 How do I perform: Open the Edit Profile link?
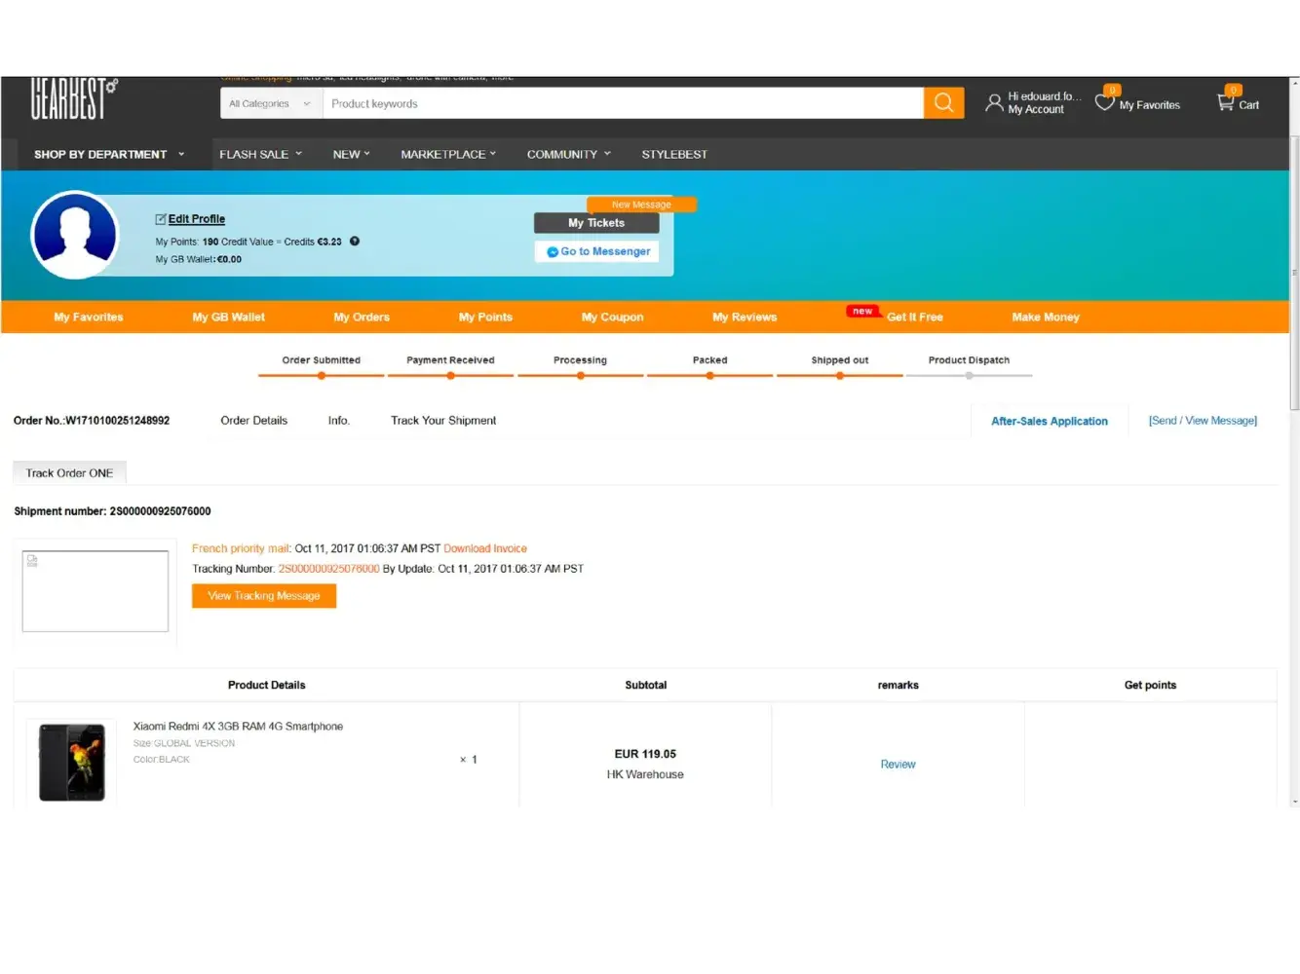197,219
